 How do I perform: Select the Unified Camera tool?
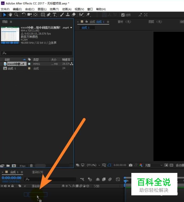tap(30, 15)
